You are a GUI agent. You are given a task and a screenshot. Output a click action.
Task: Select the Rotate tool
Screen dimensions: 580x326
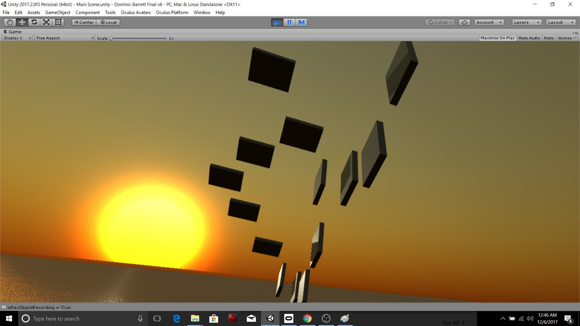34,22
